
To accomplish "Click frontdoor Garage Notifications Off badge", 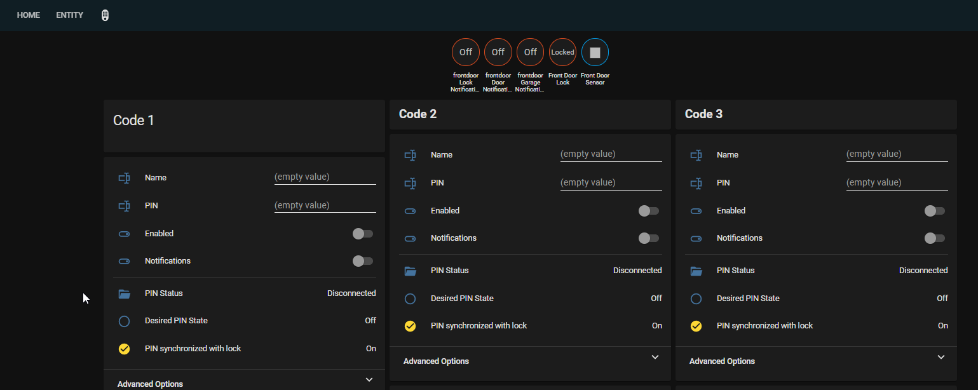I will coord(531,52).
